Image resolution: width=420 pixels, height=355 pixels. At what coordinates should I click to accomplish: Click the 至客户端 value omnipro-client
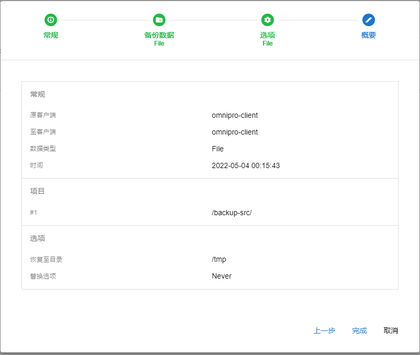235,132
